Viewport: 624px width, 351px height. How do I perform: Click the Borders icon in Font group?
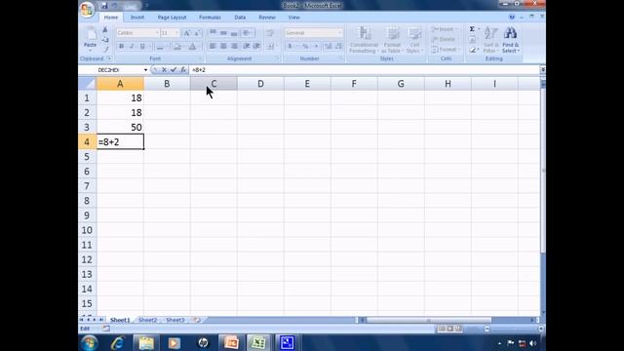point(160,47)
